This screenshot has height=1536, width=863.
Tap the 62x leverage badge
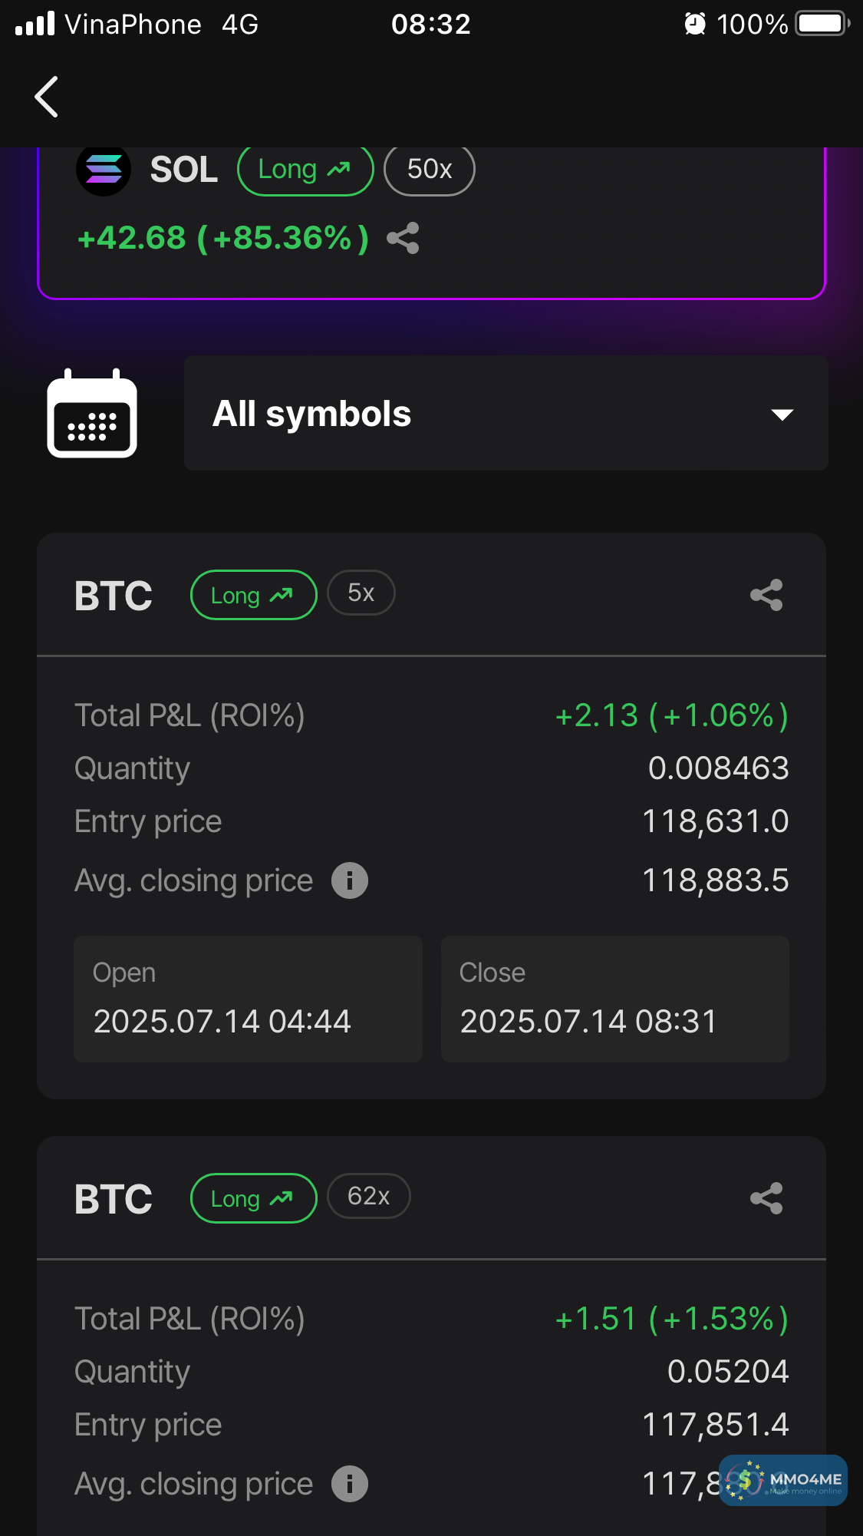[x=368, y=1196]
